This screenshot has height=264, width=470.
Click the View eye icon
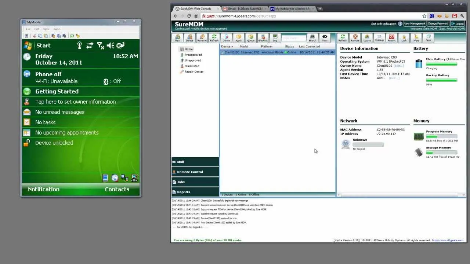[325, 38]
